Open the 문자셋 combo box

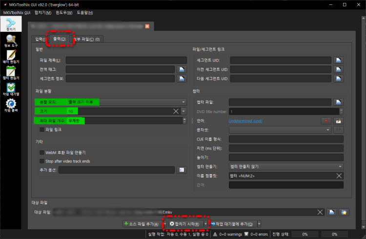[280, 130]
